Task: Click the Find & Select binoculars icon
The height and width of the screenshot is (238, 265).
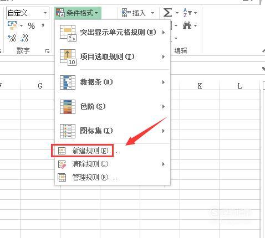Action: [187, 25]
